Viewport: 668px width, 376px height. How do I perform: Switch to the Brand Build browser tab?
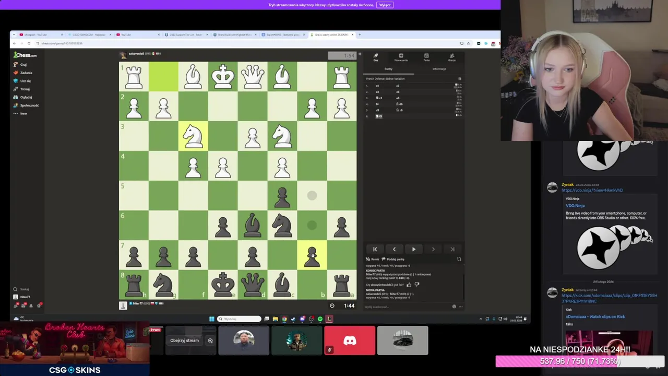234,34
